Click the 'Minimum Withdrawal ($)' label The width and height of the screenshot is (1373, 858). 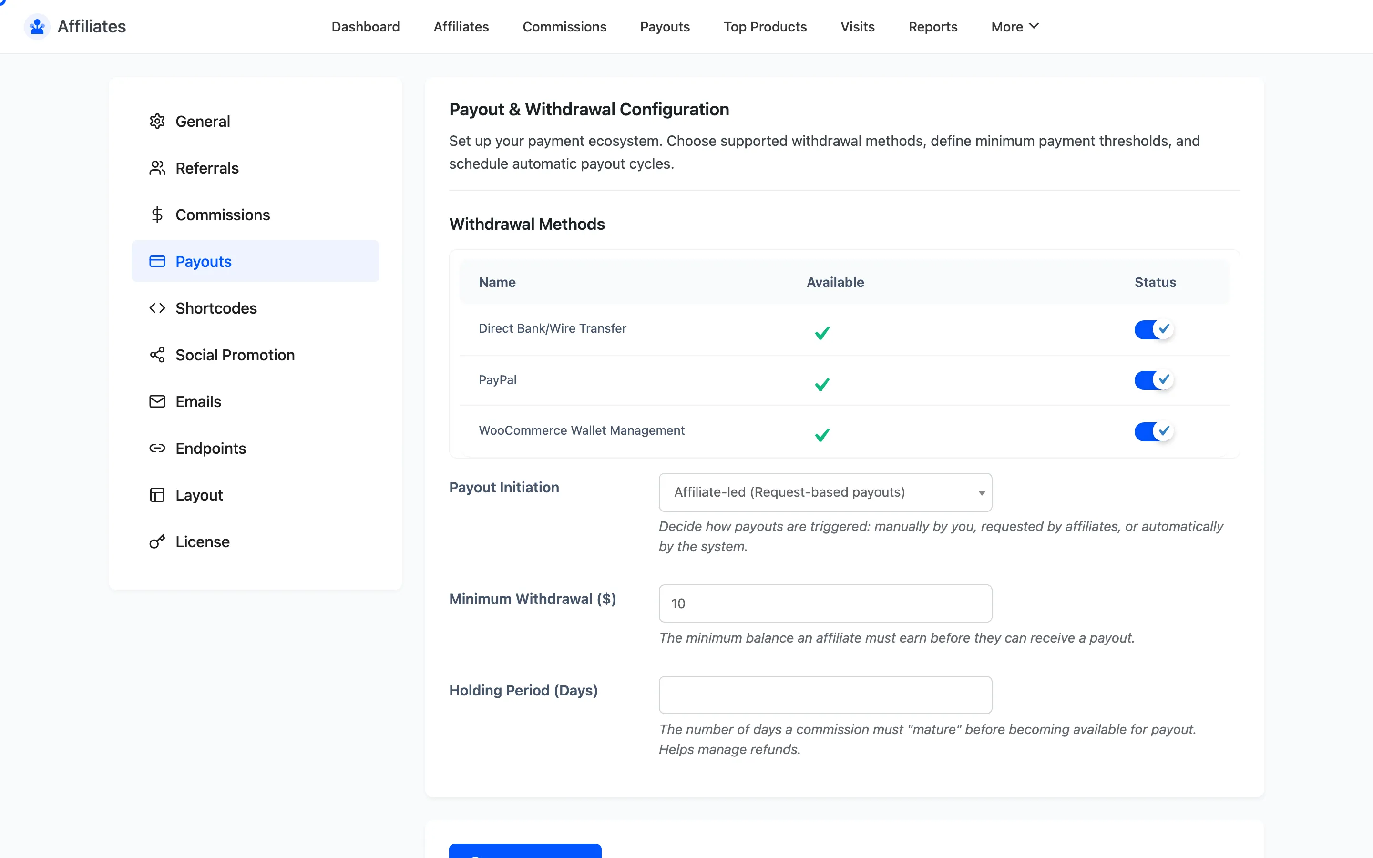532,599
